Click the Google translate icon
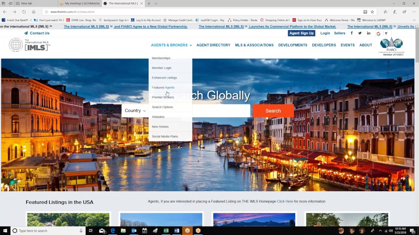 click(x=378, y=33)
